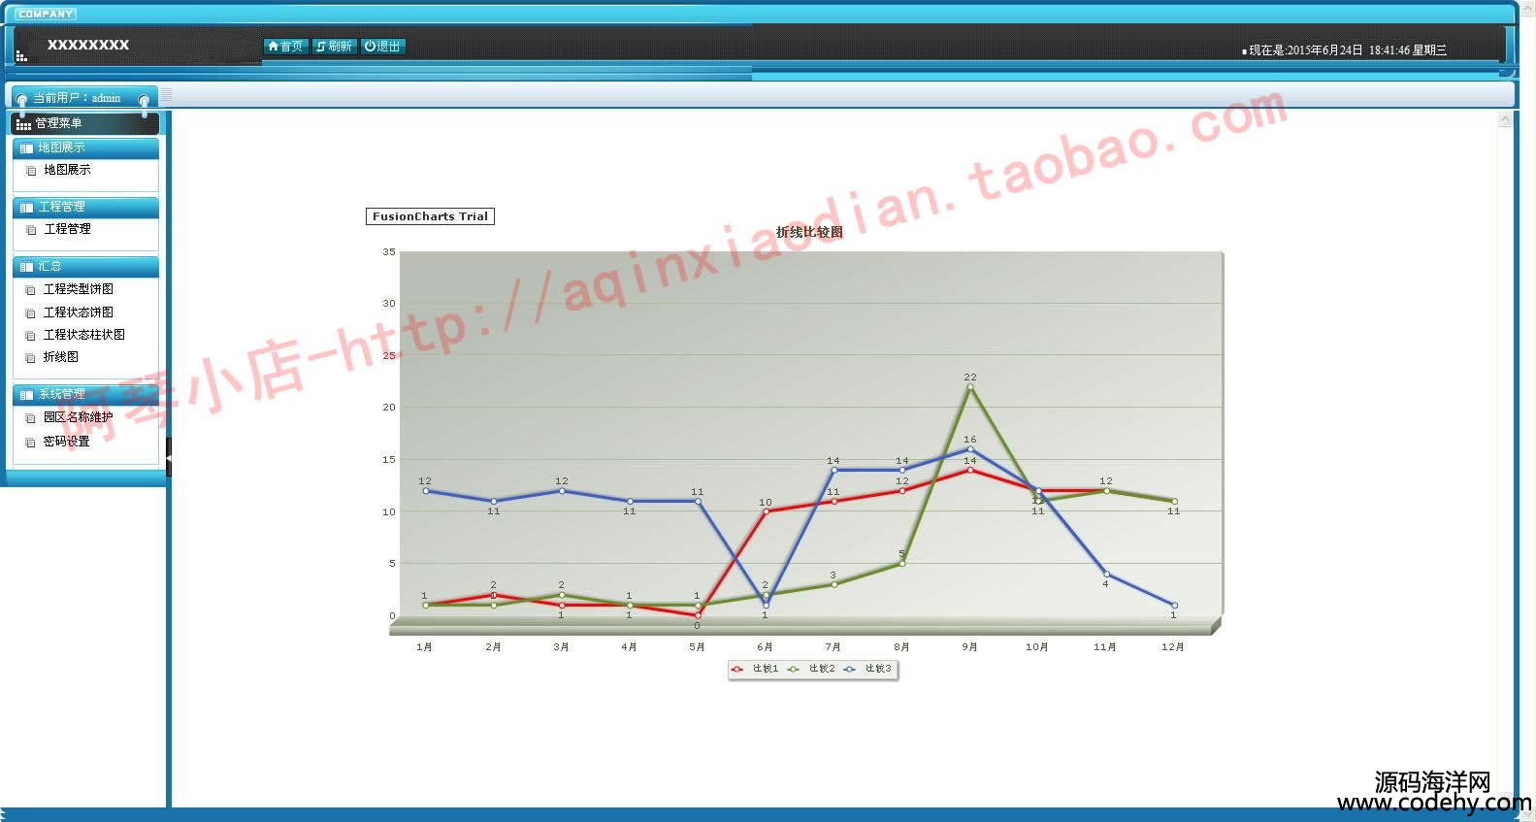Click the red 0 data point in 5月
This screenshot has width=1536, height=822.
tap(698, 615)
